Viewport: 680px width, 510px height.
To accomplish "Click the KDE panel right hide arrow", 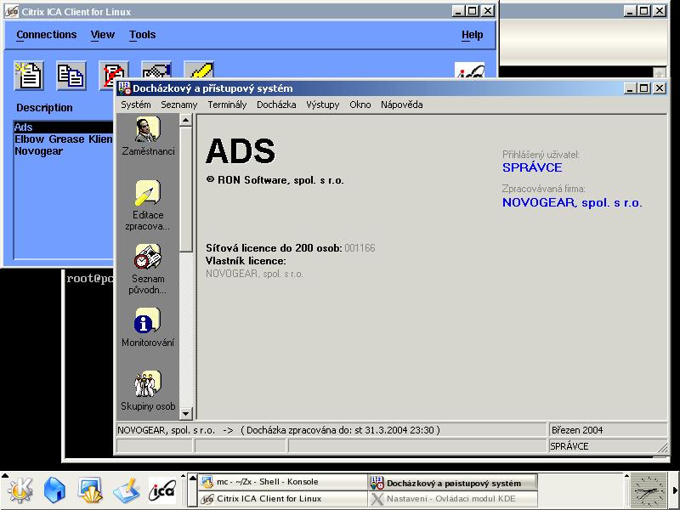I will 674,491.
